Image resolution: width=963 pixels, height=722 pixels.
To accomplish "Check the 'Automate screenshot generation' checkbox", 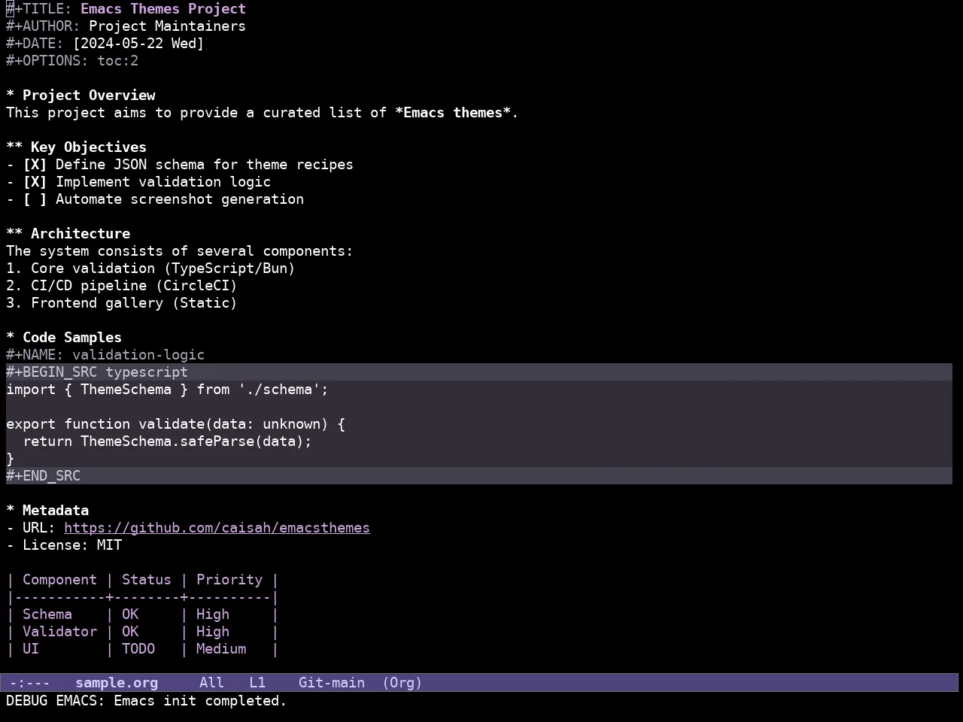I will pos(35,199).
